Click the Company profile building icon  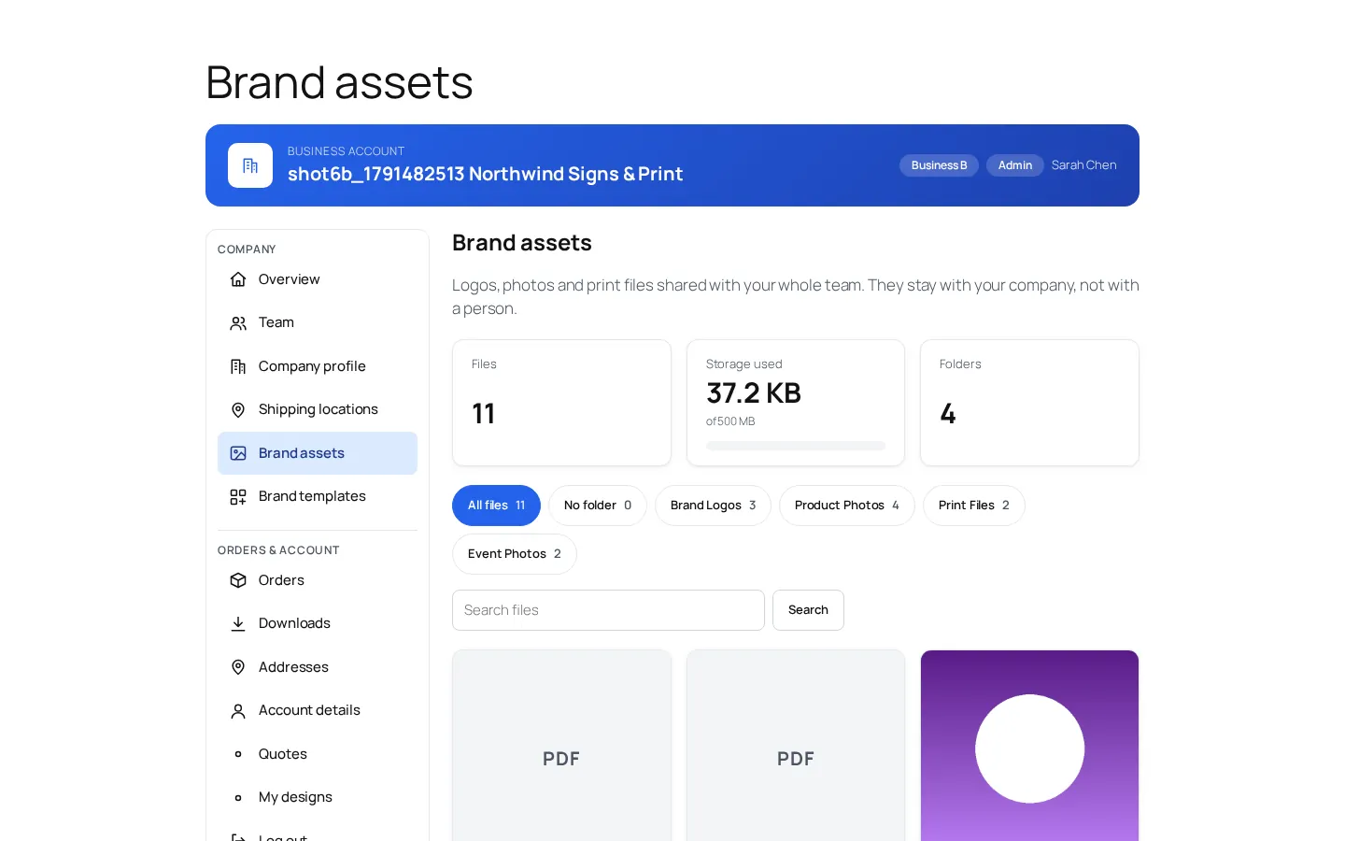tap(238, 366)
